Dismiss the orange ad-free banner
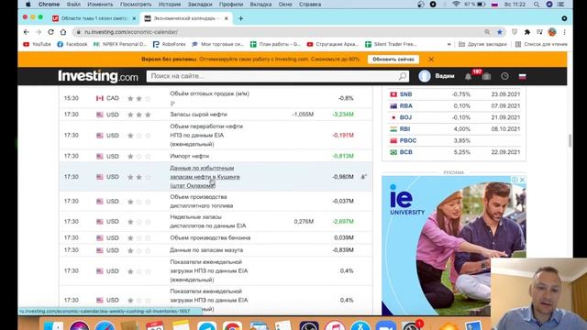 431,59
